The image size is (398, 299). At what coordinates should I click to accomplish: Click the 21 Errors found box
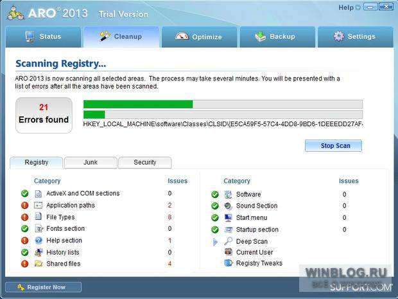coord(44,115)
